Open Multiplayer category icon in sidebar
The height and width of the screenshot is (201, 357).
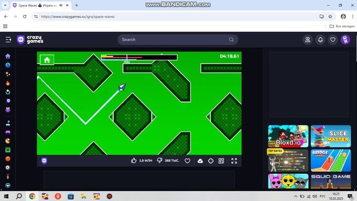pyautogui.click(x=8, y=109)
